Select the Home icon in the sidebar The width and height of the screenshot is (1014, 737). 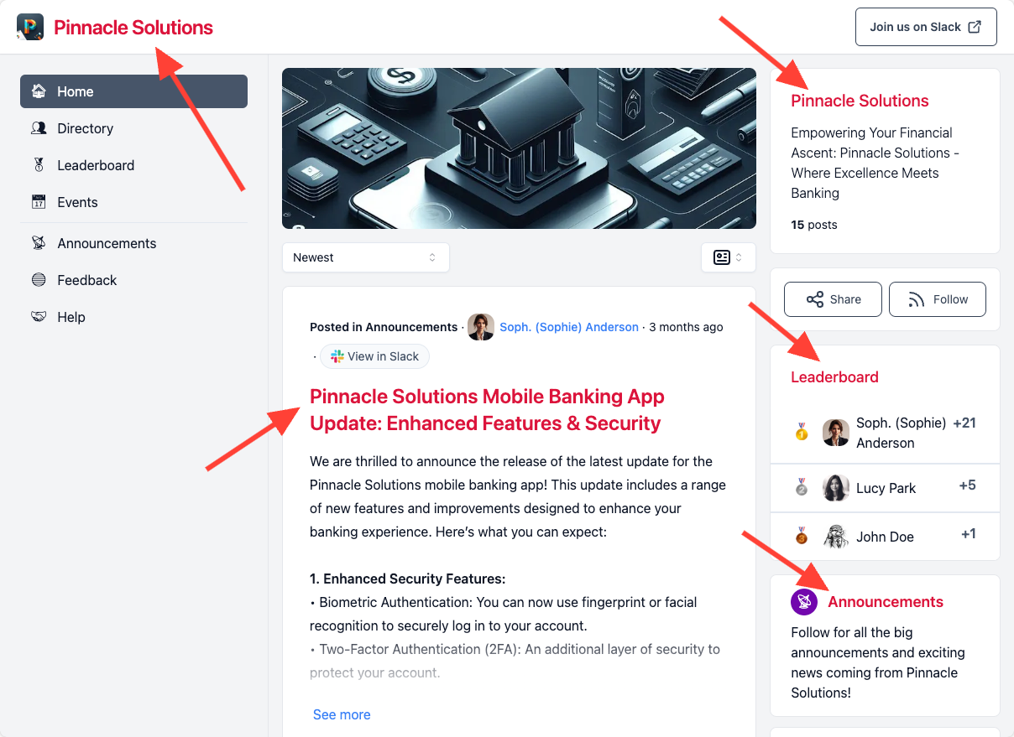pyautogui.click(x=39, y=91)
